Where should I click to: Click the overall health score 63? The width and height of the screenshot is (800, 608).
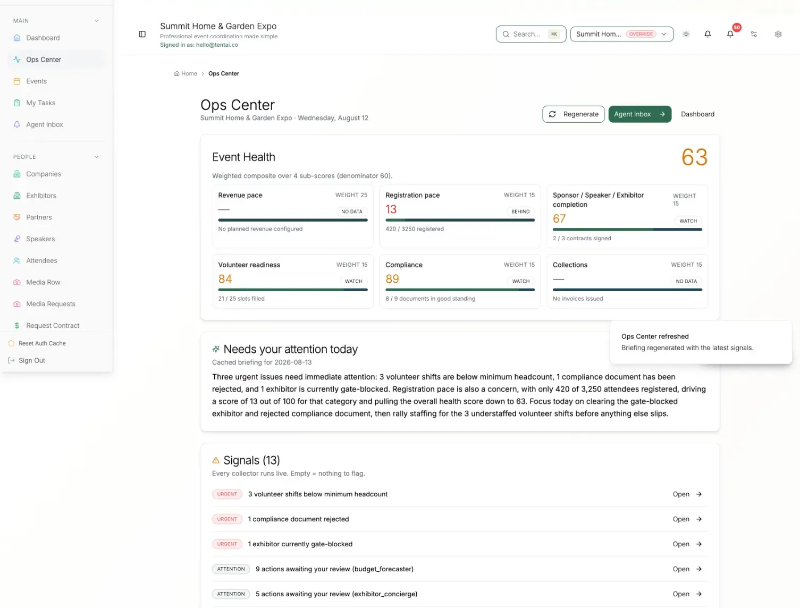(x=694, y=157)
